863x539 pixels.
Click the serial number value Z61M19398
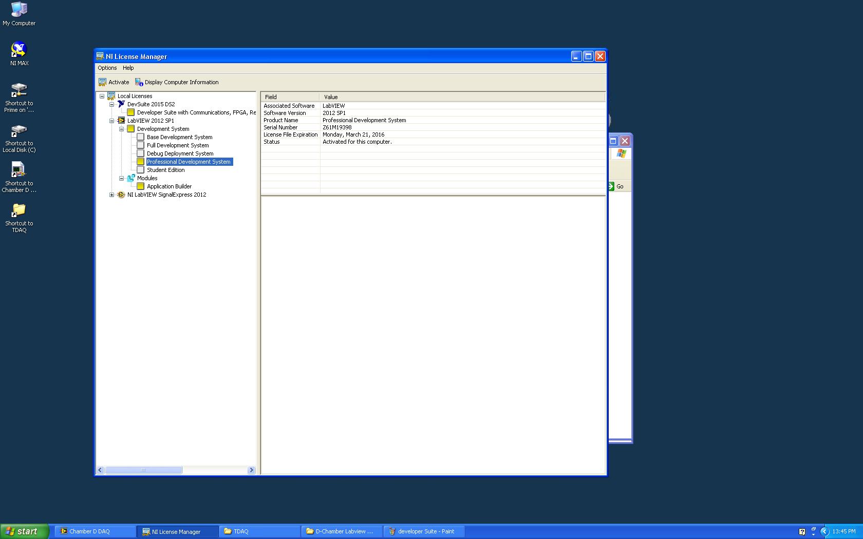[x=337, y=127]
